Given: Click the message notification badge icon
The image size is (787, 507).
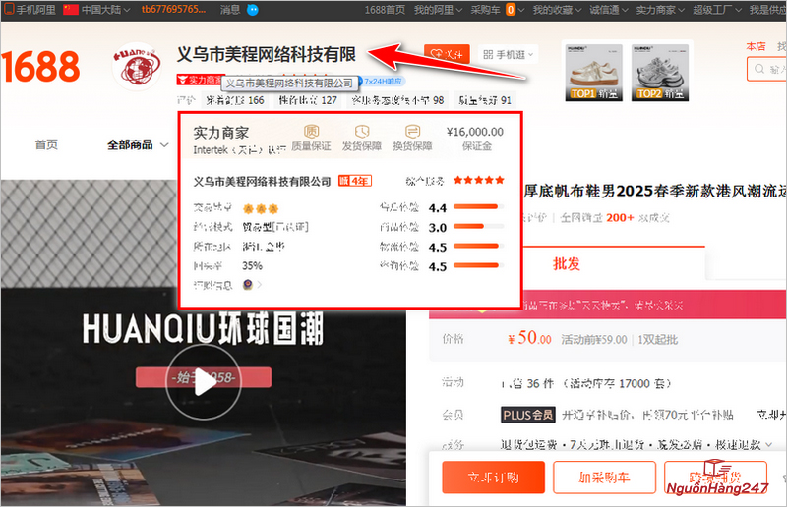Looking at the screenshot, I should (x=253, y=9).
